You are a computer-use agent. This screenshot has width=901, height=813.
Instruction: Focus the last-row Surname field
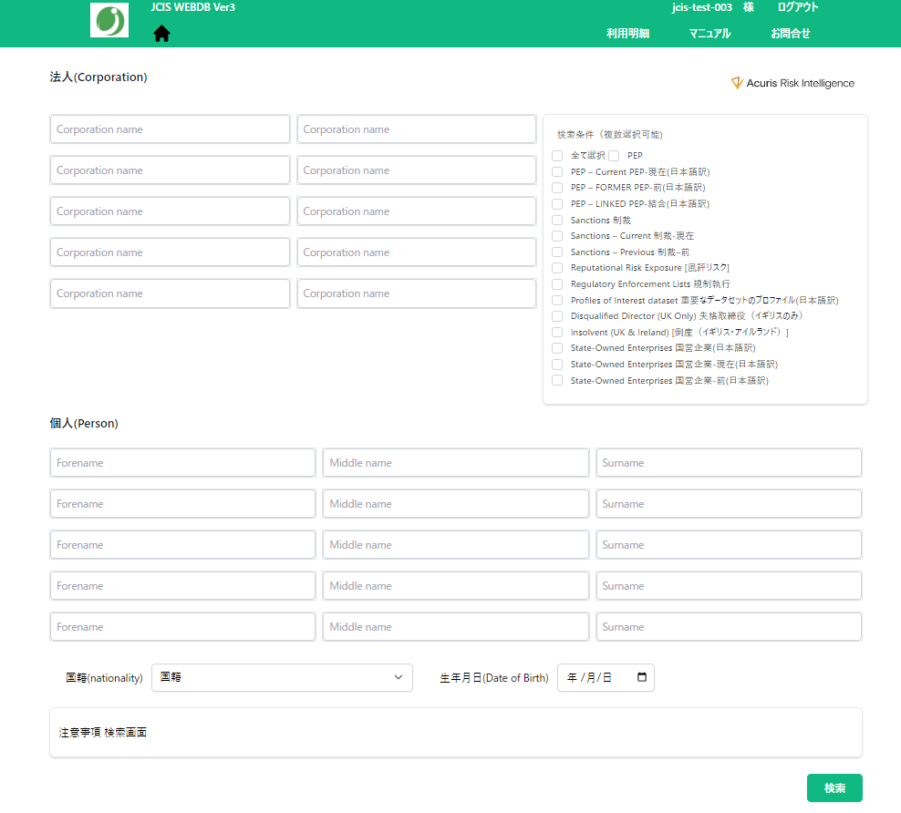729,627
